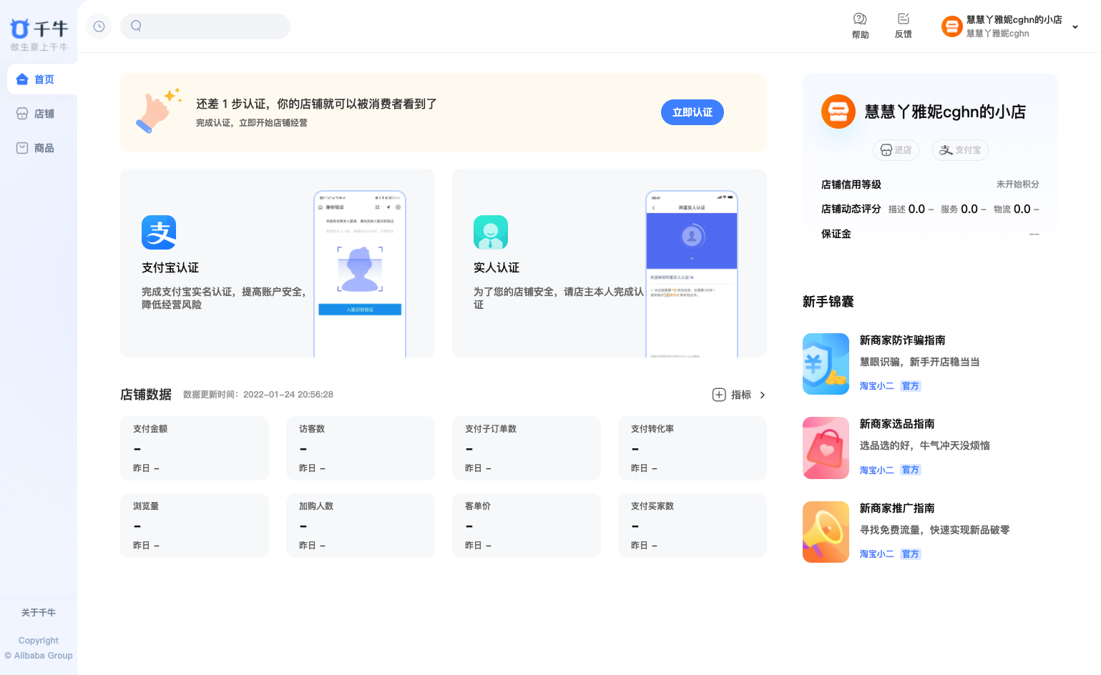The image size is (1101, 675).
Task: Click the 支付宝 pill button
Action: pyautogui.click(x=960, y=150)
